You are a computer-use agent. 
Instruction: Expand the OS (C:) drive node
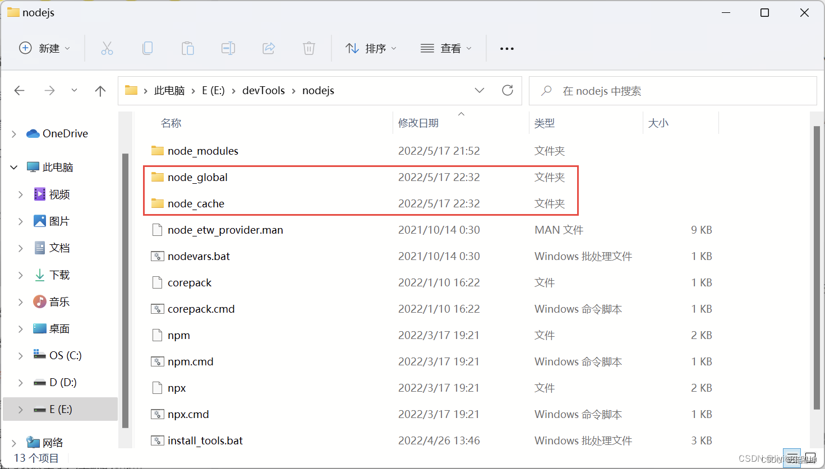coord(21,356)
